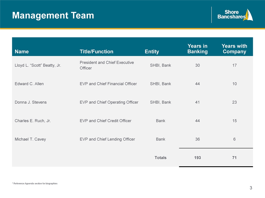Click Years in Banking for Edward Allen

click(x=197, y=84)
